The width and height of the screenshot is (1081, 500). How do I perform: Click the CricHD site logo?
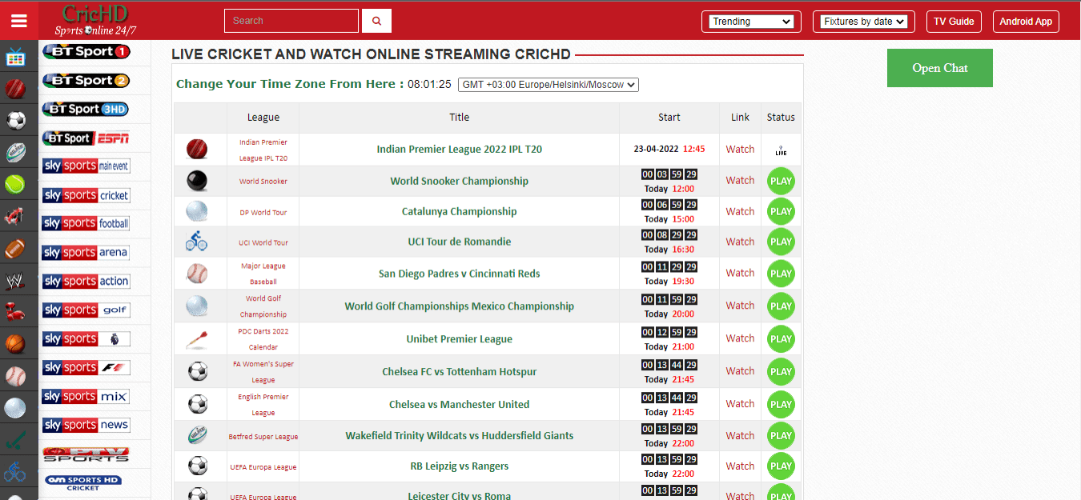96,20
